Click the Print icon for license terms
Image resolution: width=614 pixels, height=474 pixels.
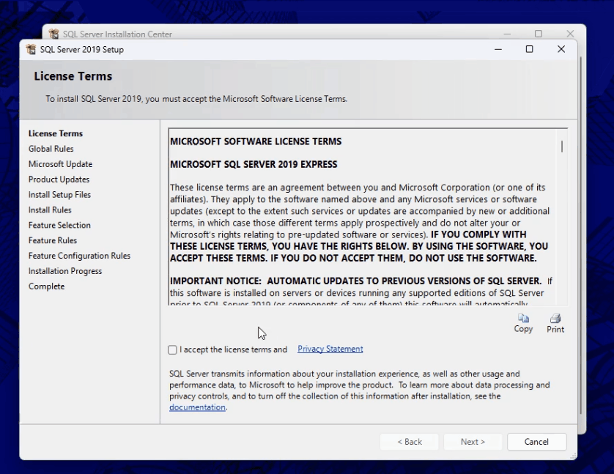point(555,319)
